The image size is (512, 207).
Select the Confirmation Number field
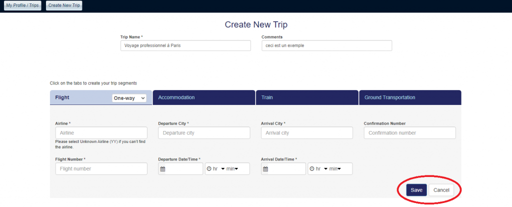(x=409, y=133)
